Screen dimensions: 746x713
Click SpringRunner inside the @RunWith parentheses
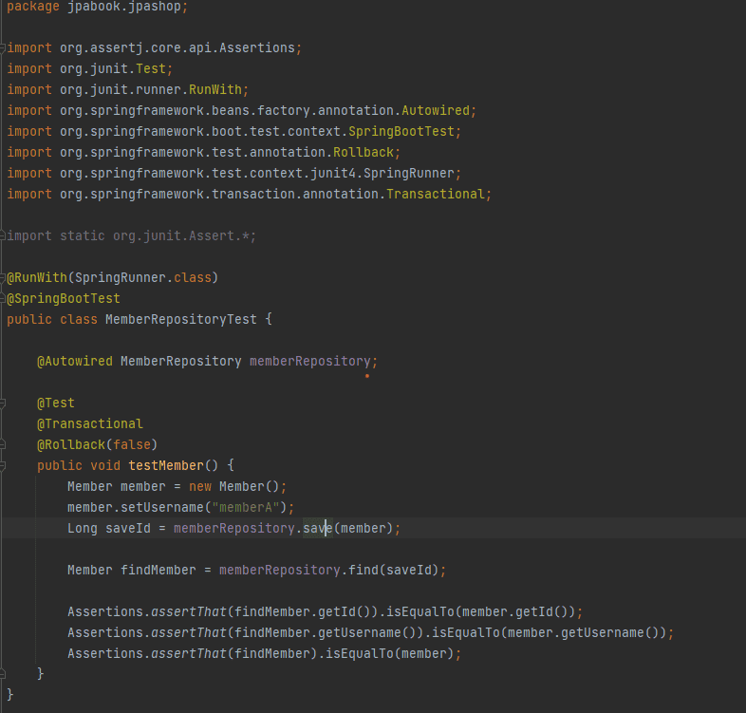[x=121, y=278]
